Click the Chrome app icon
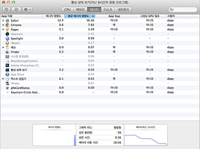 [8, 25]
